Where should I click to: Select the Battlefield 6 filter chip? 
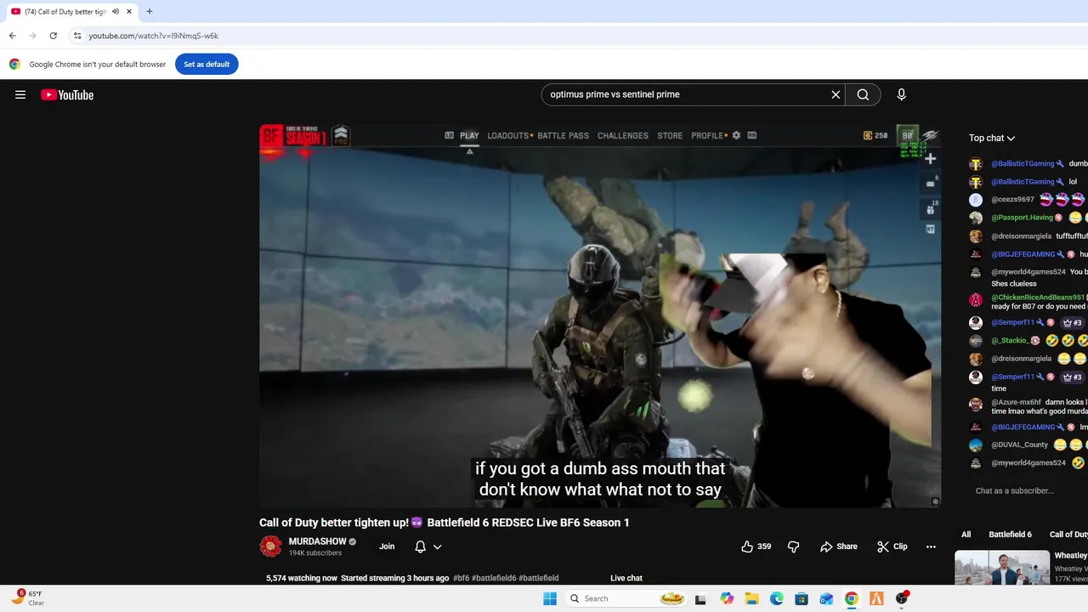(x=1010, y=534)
